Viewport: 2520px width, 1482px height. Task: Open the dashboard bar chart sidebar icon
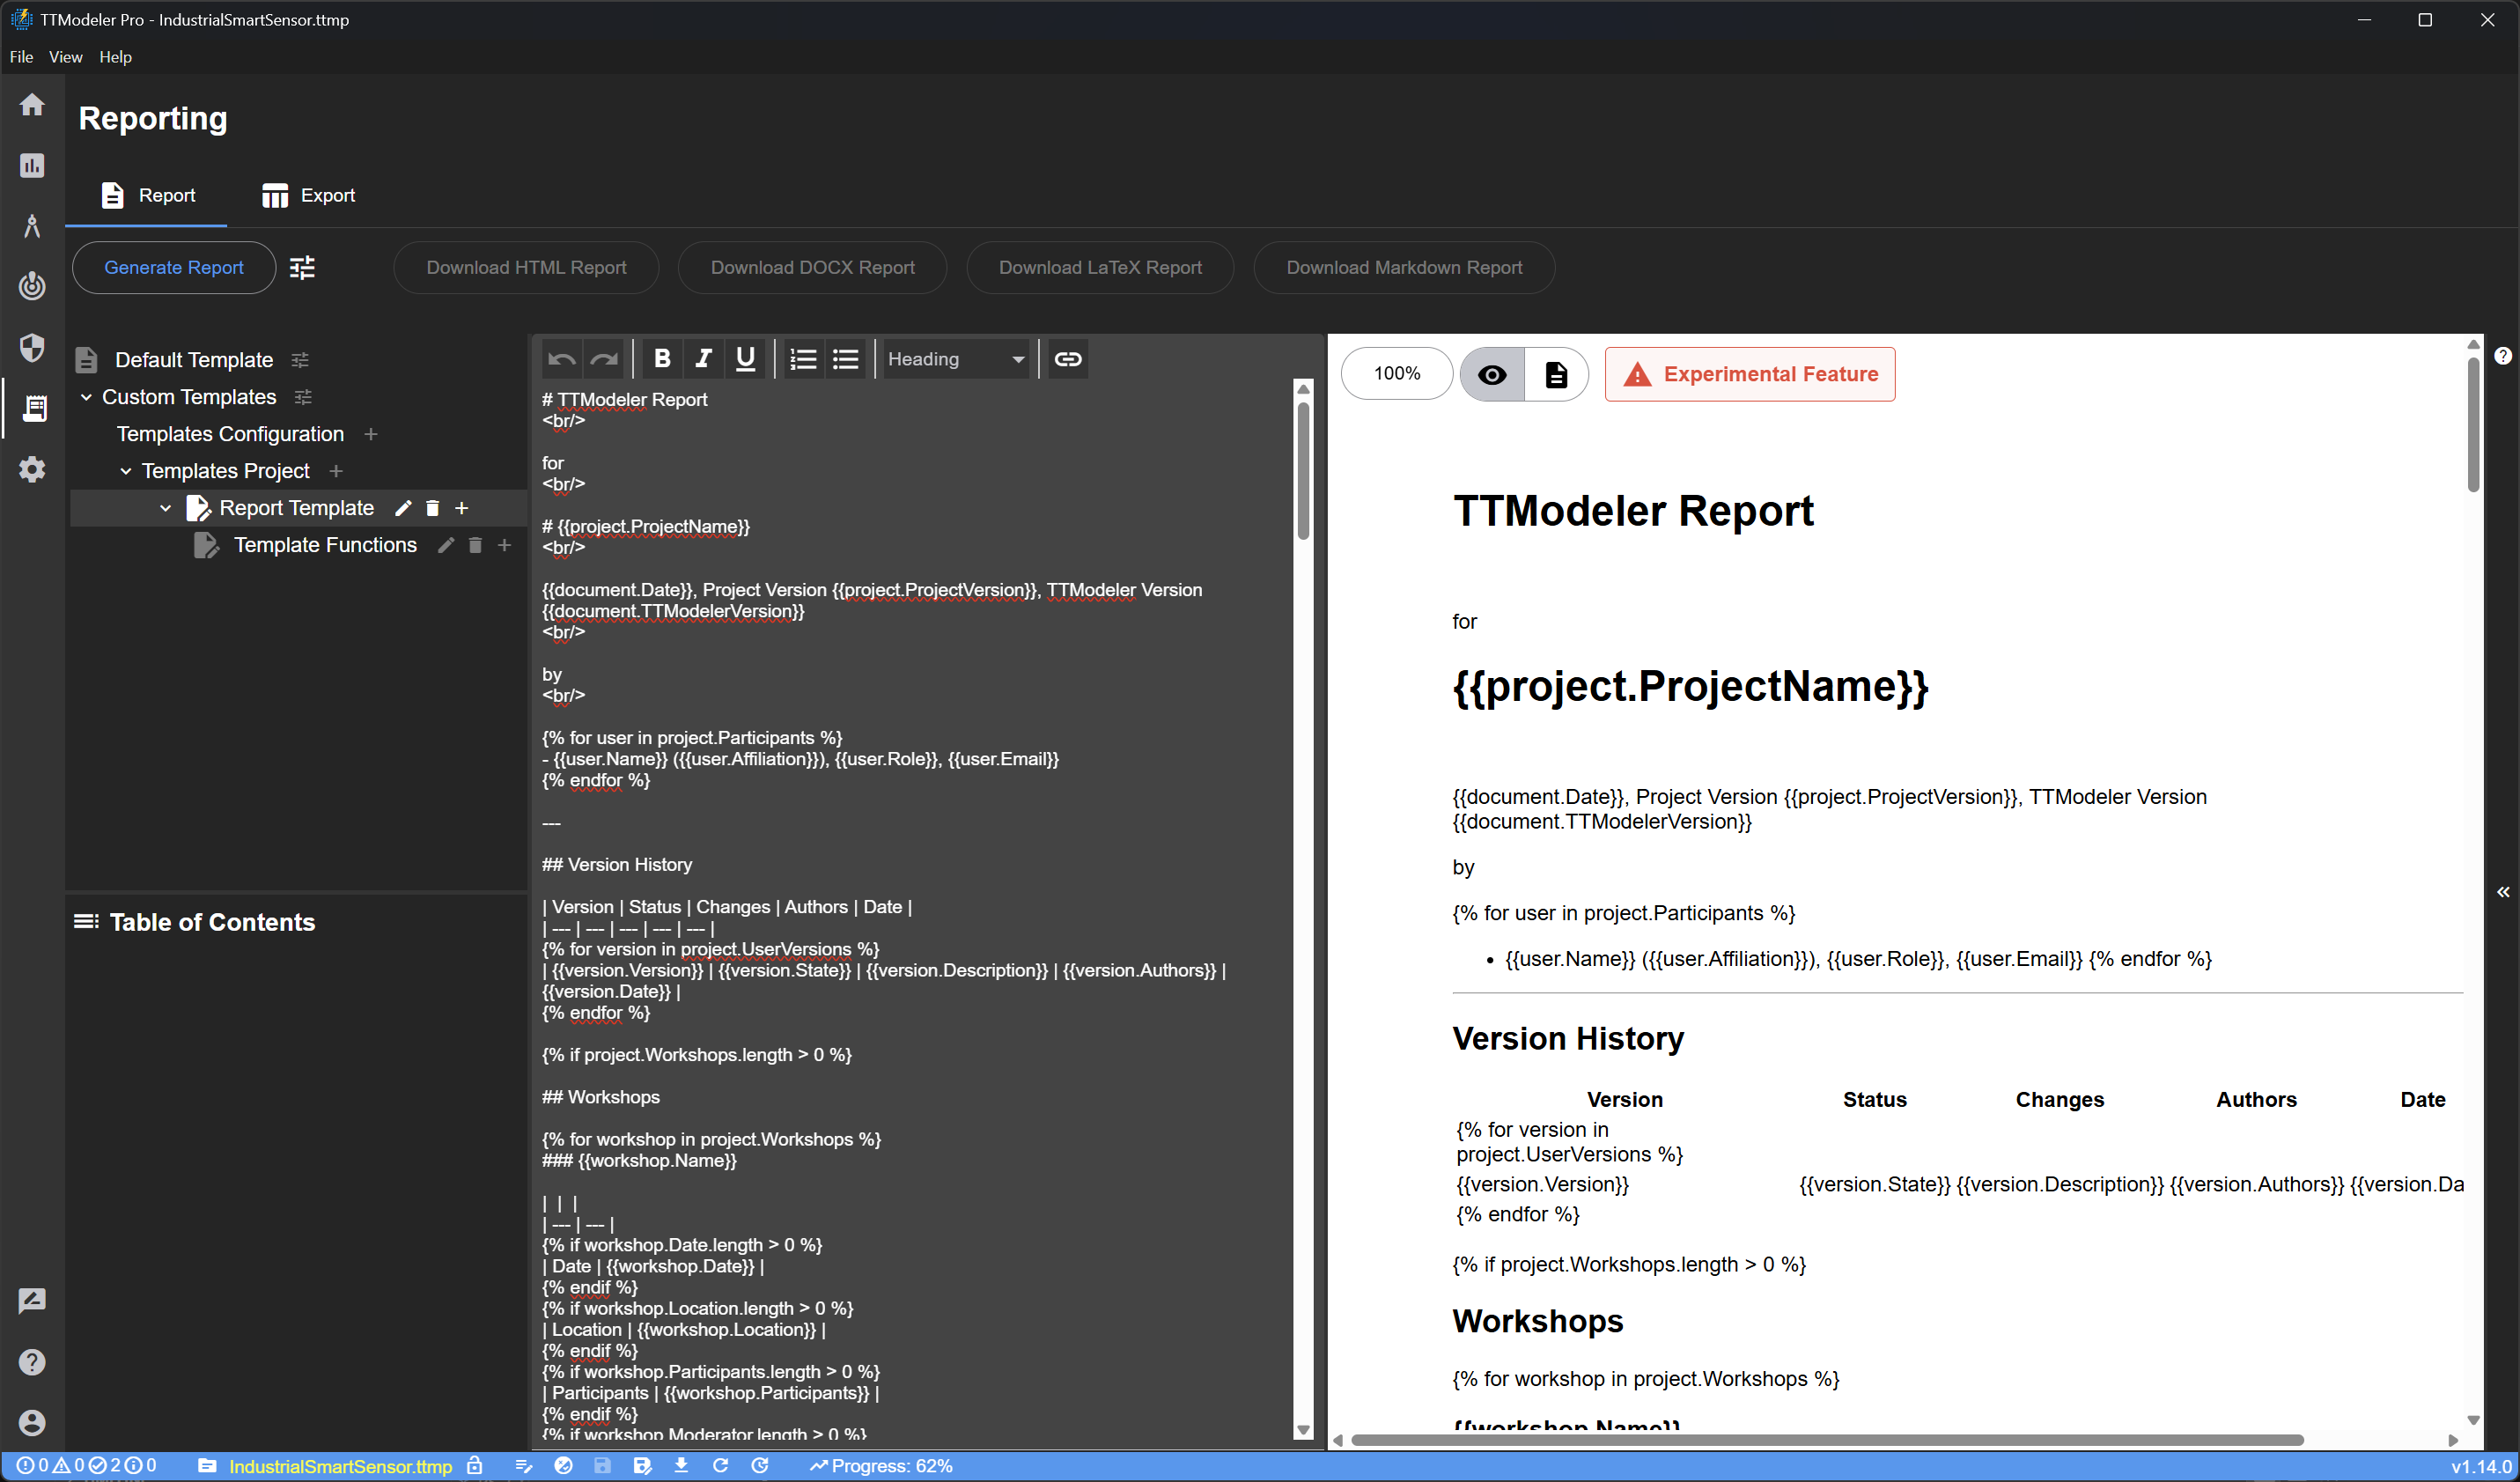click(x=32, y=166)
